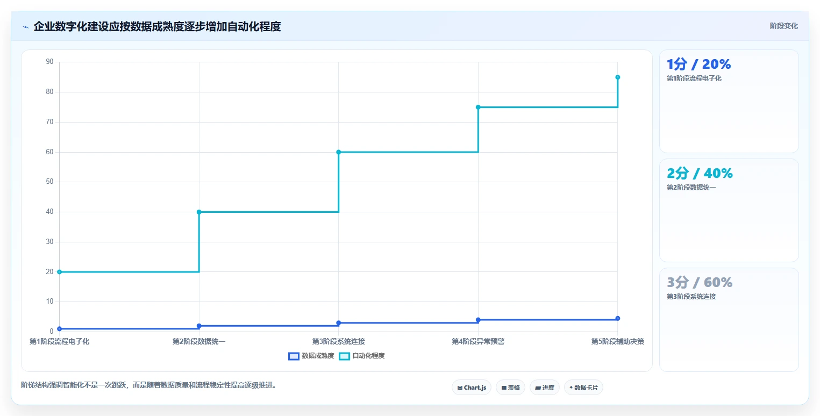Toggle the 自动化程度 legend item
The width and height of the screenshot is (820, 416).
(362, 356)
